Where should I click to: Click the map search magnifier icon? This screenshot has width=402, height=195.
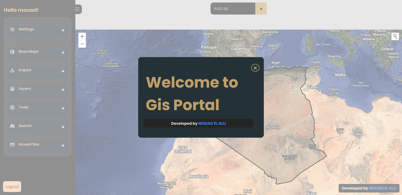click(395, 36)
